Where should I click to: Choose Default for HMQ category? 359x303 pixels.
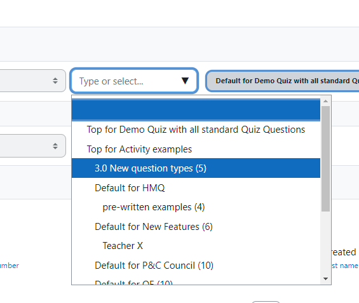coord(196,188)
